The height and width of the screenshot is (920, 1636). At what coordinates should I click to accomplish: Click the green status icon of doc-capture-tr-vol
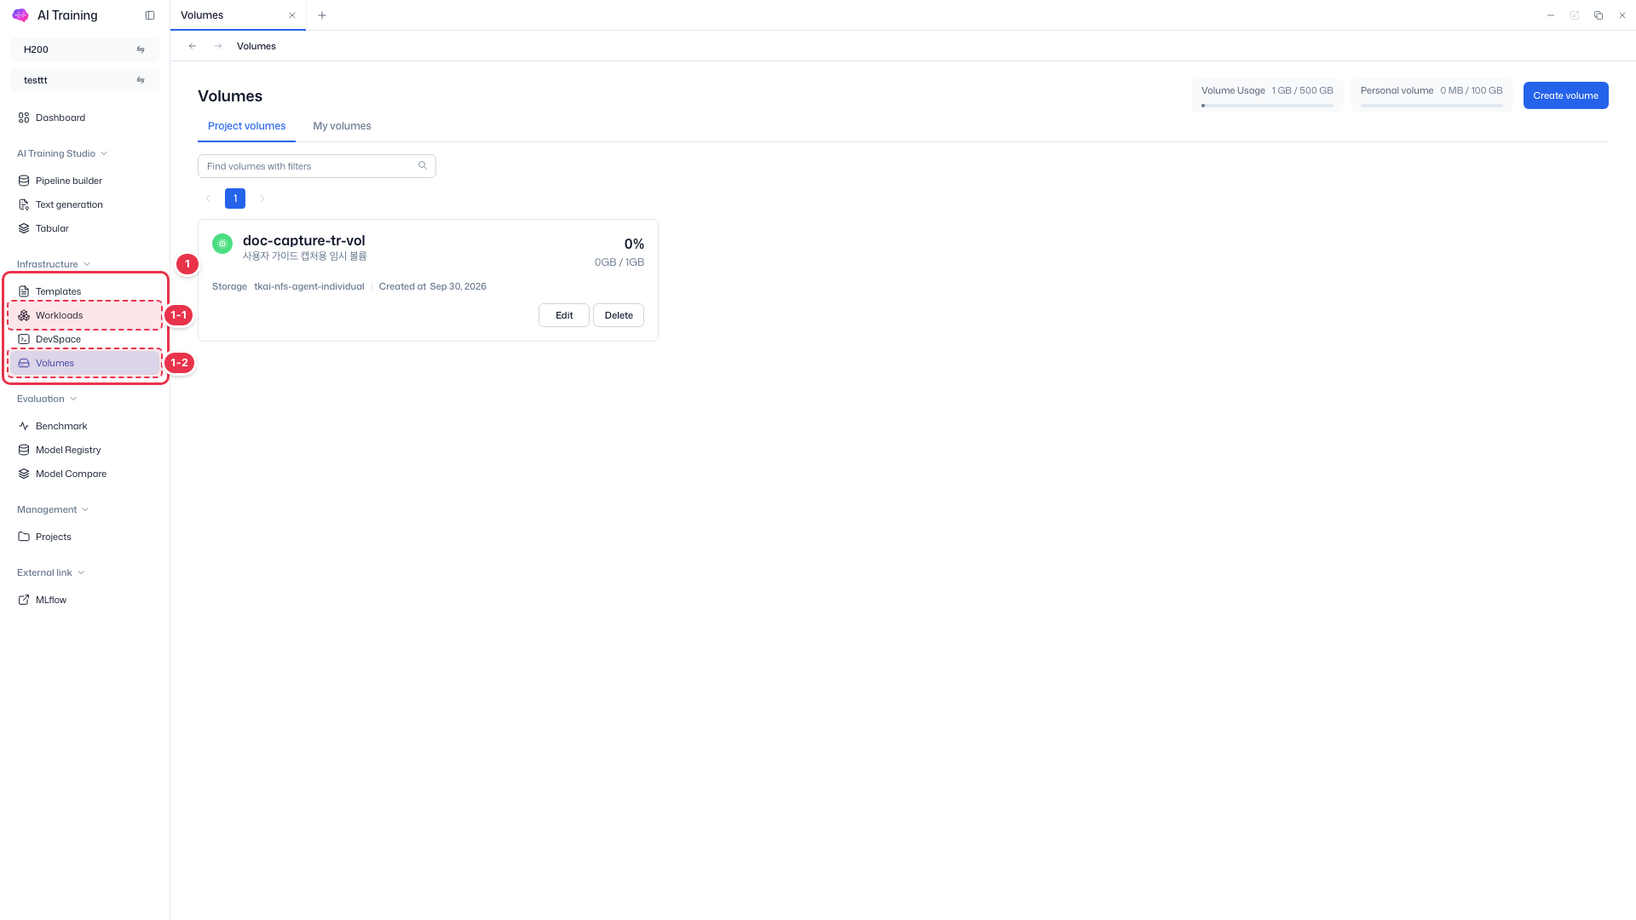[222, 244]
